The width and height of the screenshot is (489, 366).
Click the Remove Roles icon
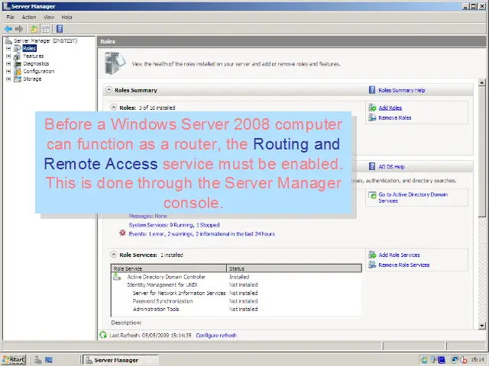point(372,117)
